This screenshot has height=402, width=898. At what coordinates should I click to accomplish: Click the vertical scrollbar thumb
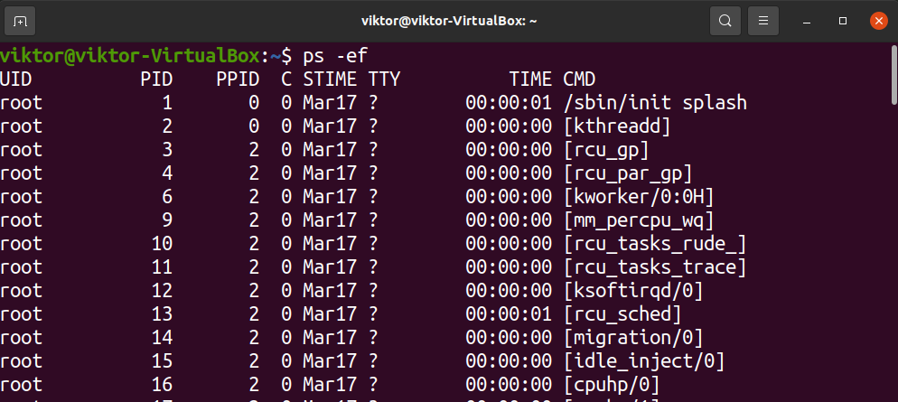point(894,75)
